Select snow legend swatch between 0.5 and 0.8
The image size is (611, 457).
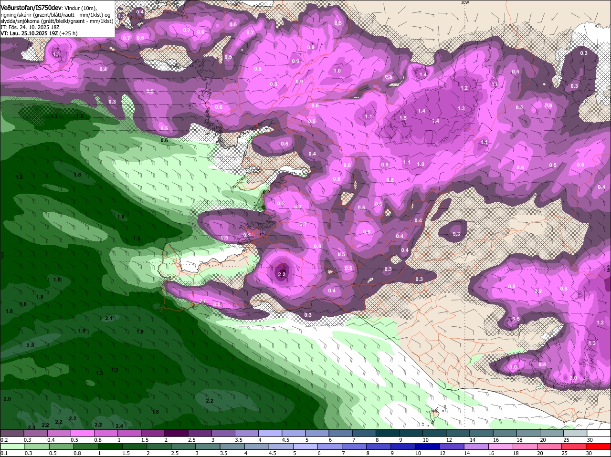pyautogui.click(x=83, y=433)
